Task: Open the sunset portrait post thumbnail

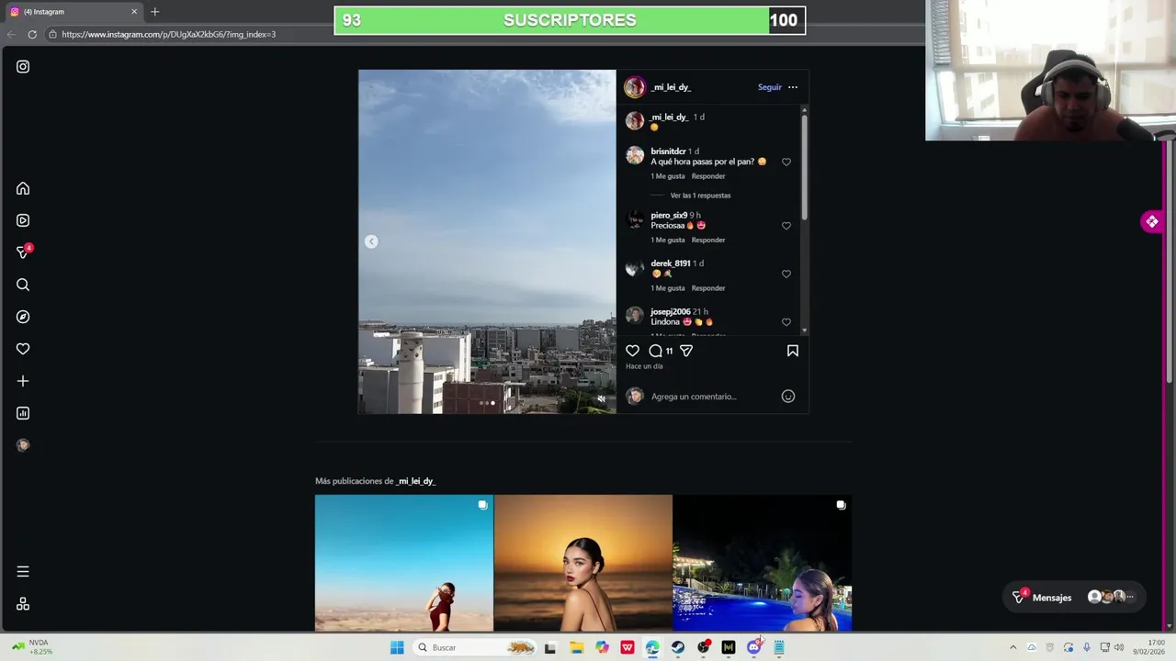Action: pyautogui.click(x=583, y=563)
